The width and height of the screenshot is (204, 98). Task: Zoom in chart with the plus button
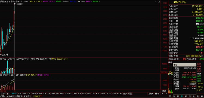pyautogui.click(x=162, y=94)
